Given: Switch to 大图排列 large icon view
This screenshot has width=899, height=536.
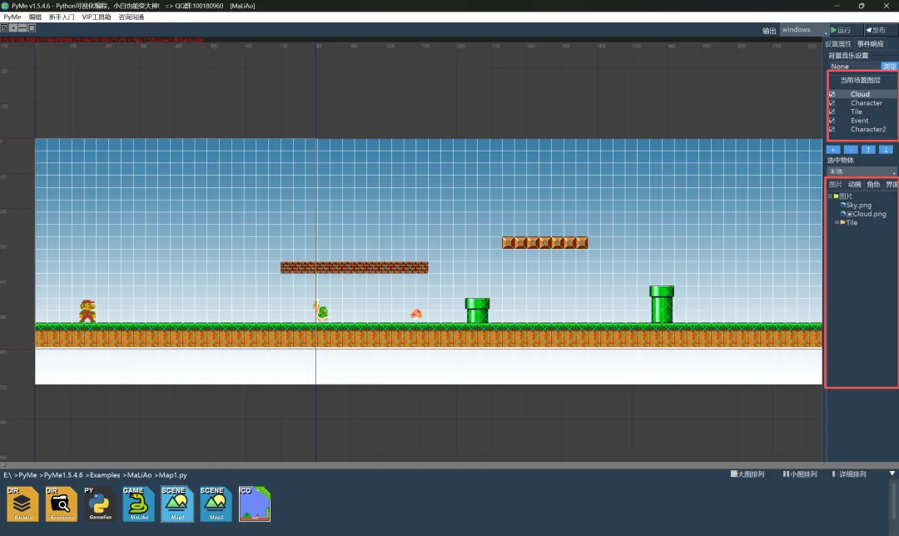Looking at the screenshot, I should pos(748,474).
